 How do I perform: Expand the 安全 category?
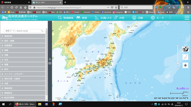pos(23,60)
